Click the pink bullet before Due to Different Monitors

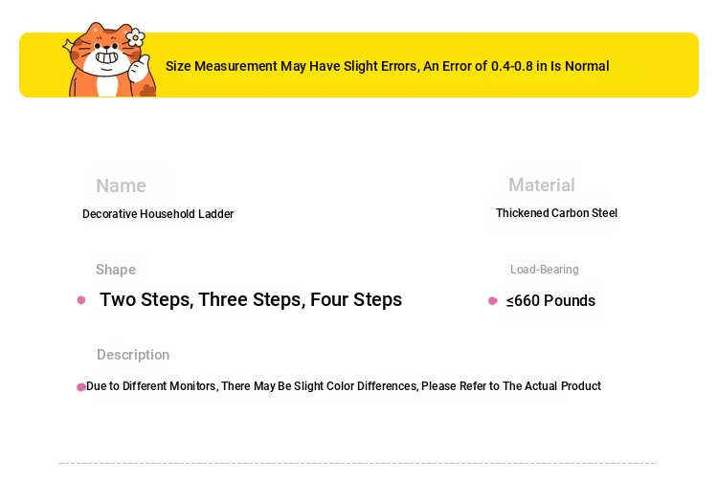pyautogui.click(x=81, y=387)
